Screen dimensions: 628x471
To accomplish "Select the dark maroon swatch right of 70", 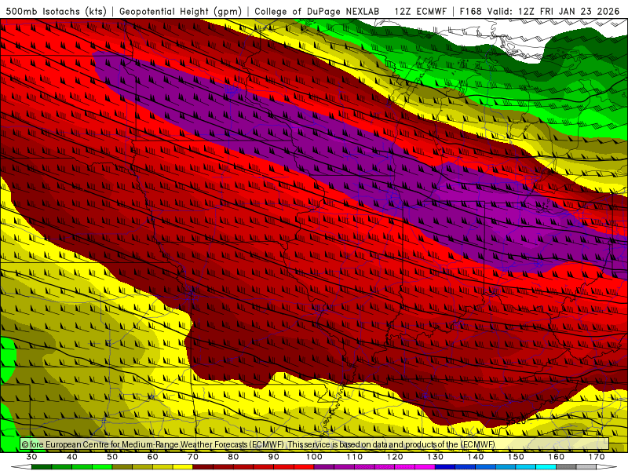I will pyautogui.click(x=203, y=467).
